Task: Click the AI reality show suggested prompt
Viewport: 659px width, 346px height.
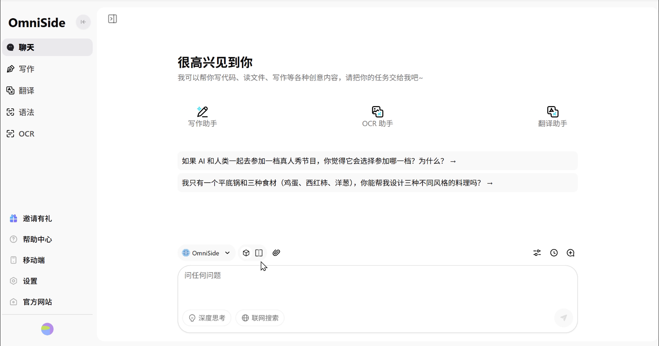Action: coord(319,161)
